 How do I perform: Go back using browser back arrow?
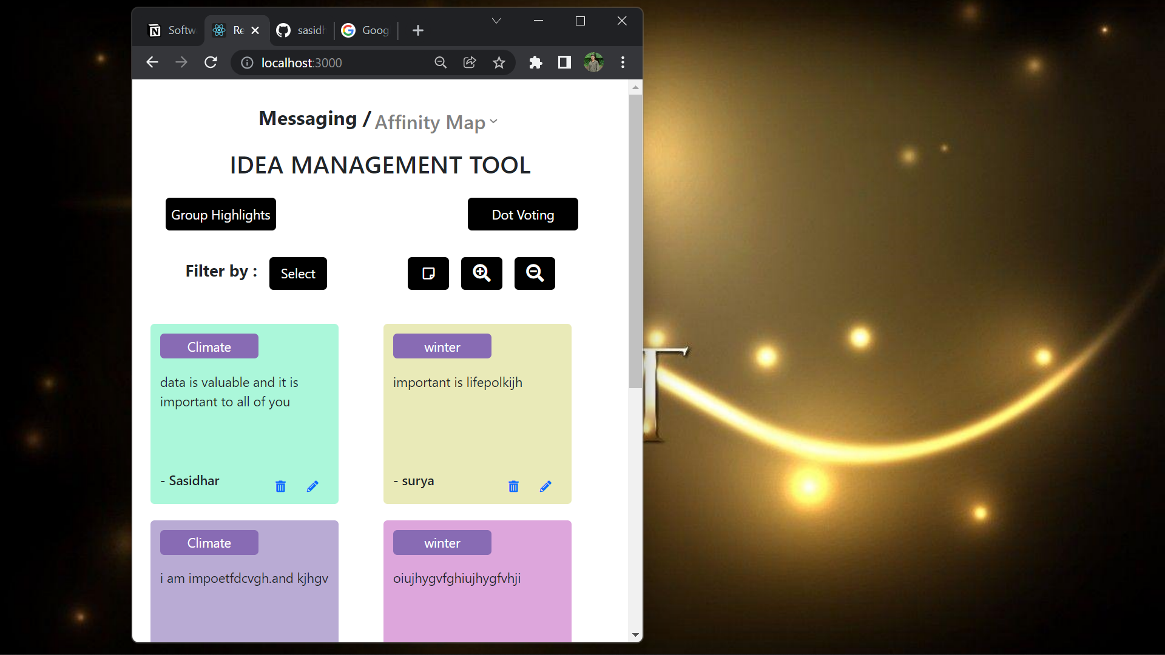(x=152, y=62)
